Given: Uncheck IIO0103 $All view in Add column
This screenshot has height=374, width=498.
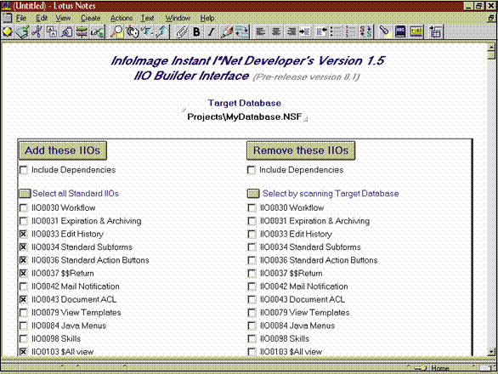Looking at the screenshot, I should pos(23,352).
